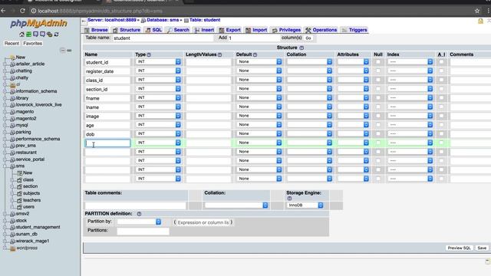Open the Type dropdown for student_id

(x=159, y=62)
